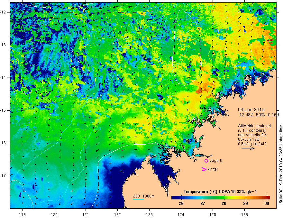Click the magenta drifter arrow symbol
Screen dimensions: 283x218
coord(204,169)
